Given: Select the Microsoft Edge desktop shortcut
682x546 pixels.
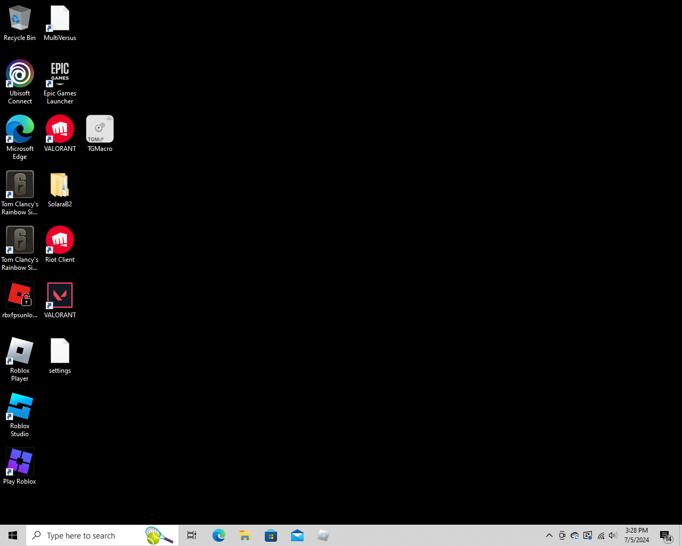Looking at the screenshot, I should click(x=20, y=138).
